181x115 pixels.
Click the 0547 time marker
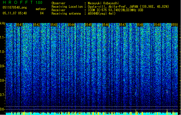(123, 25)
